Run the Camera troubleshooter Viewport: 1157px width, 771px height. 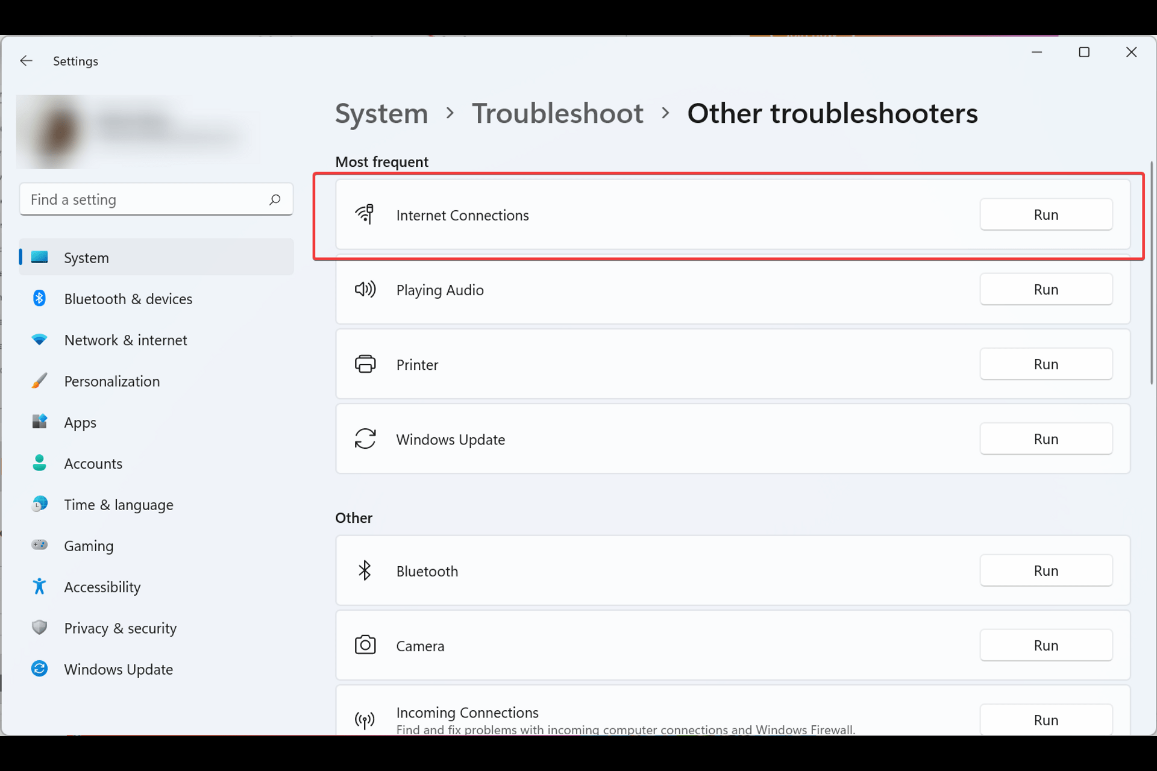coord(1046,645)
